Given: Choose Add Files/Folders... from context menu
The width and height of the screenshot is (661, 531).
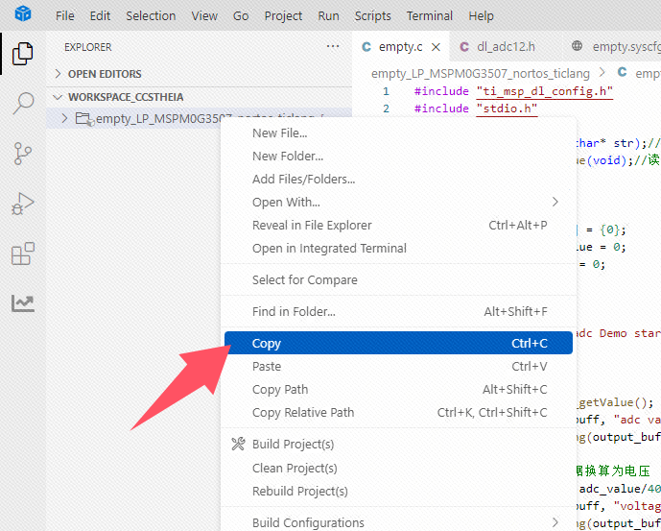Looking at the screenshot, I should pyautogui.click(x=398, y=179).
